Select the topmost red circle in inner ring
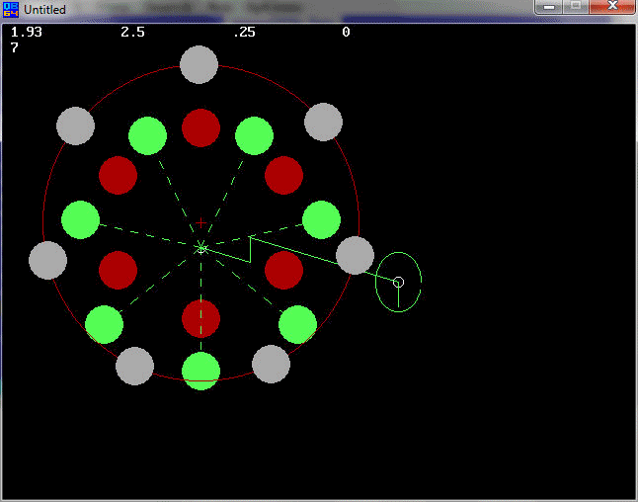638x502 pixels. [200, 127]
